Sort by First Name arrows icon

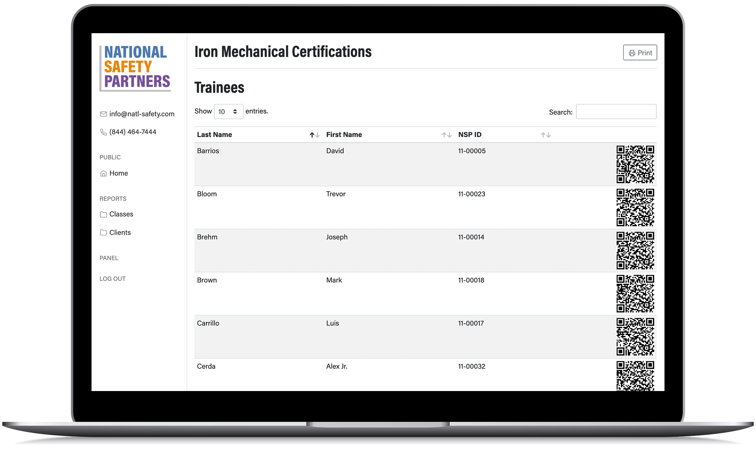click(x=446, y=135)
